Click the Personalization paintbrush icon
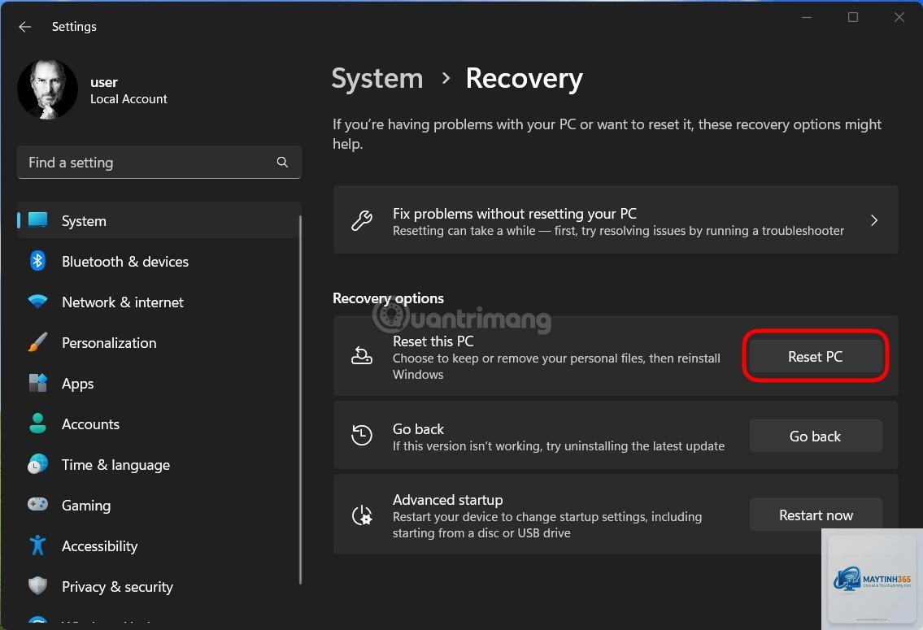Image resolution: width=923 pixels, height=630 pixels. [x=37, y=342]
